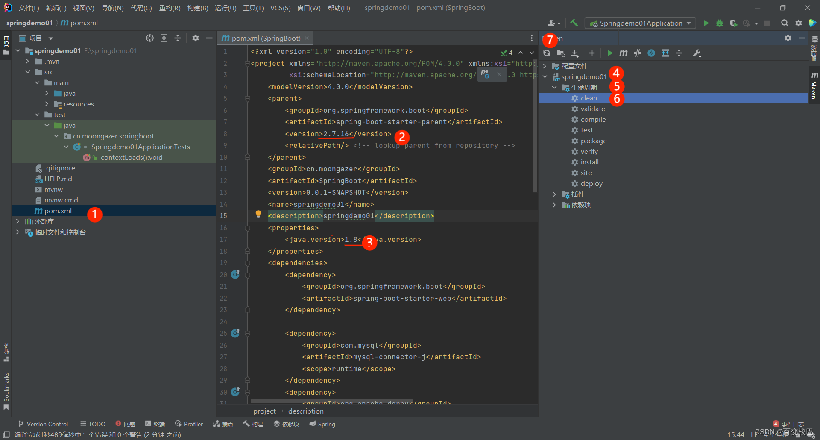
Task: Expand 插件 plugins node in Maven
Action: [554, 194]
